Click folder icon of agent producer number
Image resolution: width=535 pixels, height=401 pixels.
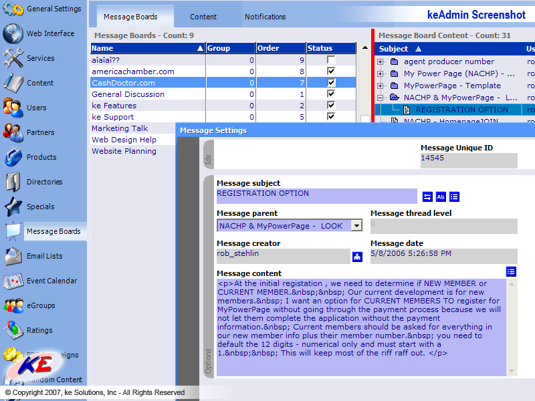394,61
